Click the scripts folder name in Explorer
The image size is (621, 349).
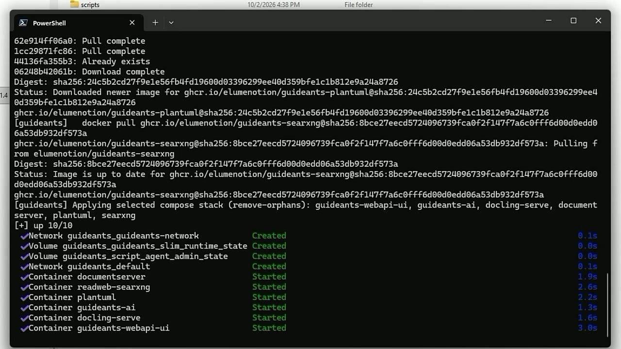[x=90, y=5]
